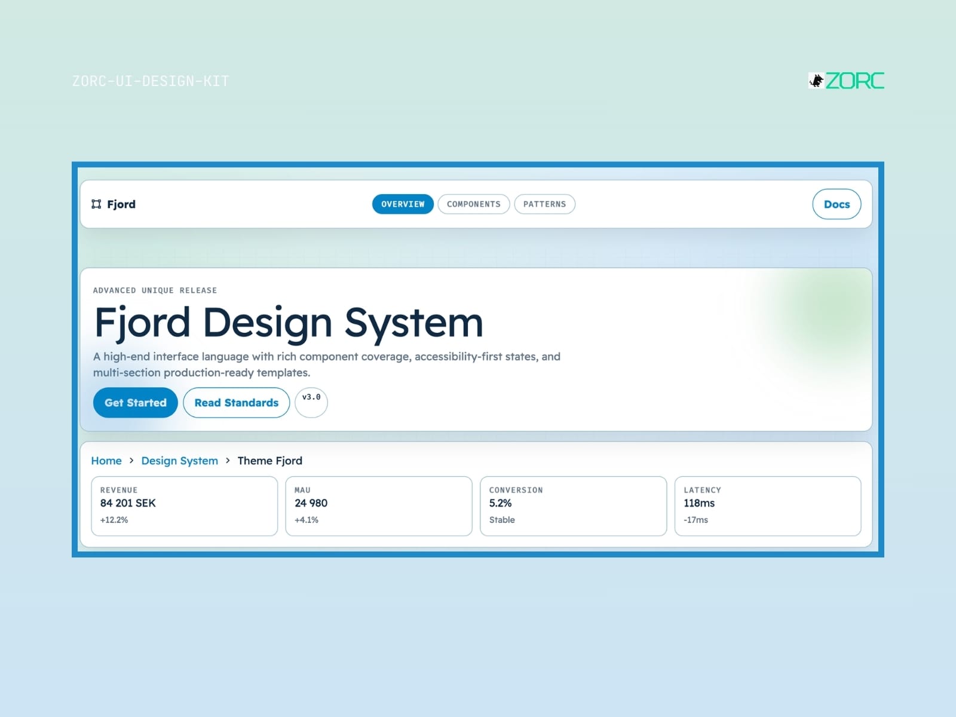Open Design System breadcrumb link

click(x=180, y=461)
